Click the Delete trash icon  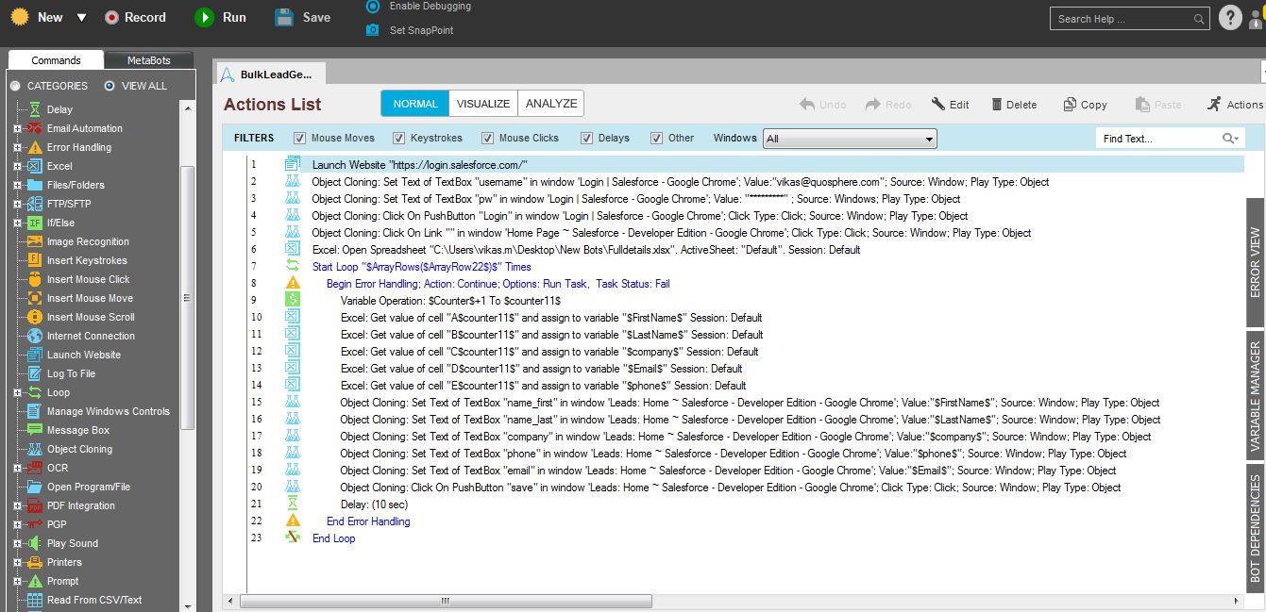coord(996,105)
